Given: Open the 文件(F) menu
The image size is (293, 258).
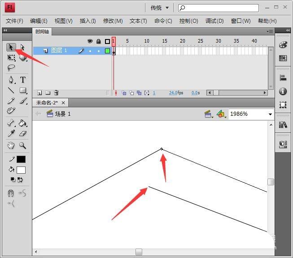Looking at the screenshot, I should (x=14, y=21).
